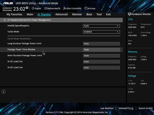Select the Short Duration Package Power Limit label
Image resolution: width=154 pixels, height=115 pixels.
tap(25, 55)
